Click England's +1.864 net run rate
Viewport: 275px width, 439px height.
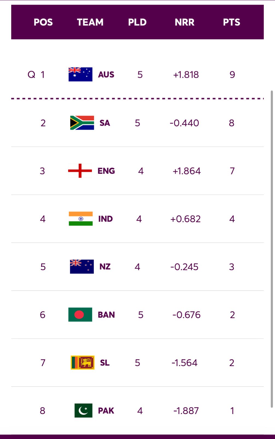(x=187, y=171)
